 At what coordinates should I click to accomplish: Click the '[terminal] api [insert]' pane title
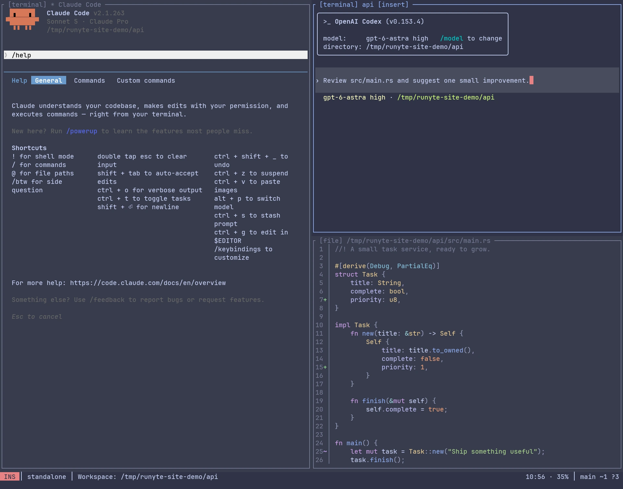point(364,5)
